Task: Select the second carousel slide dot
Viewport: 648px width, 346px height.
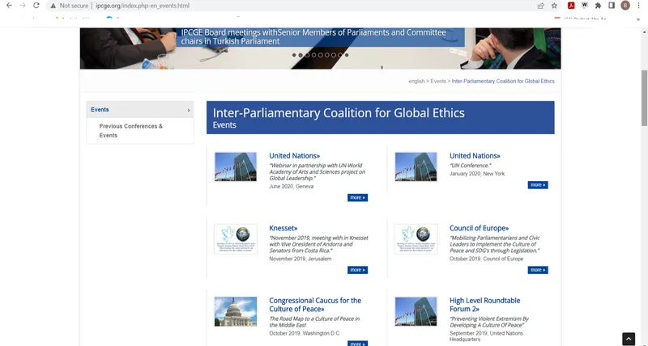Action: (x=301, y=55)
